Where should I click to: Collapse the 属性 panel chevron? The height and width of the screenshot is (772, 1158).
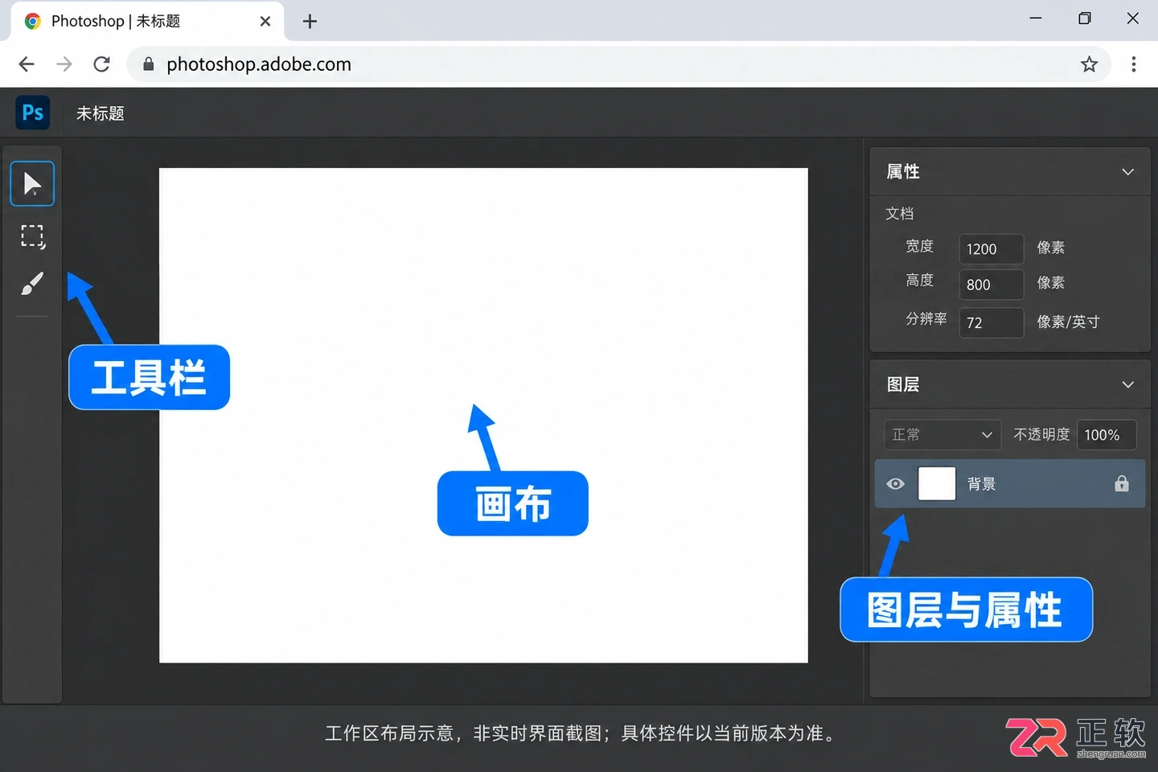1128,172
